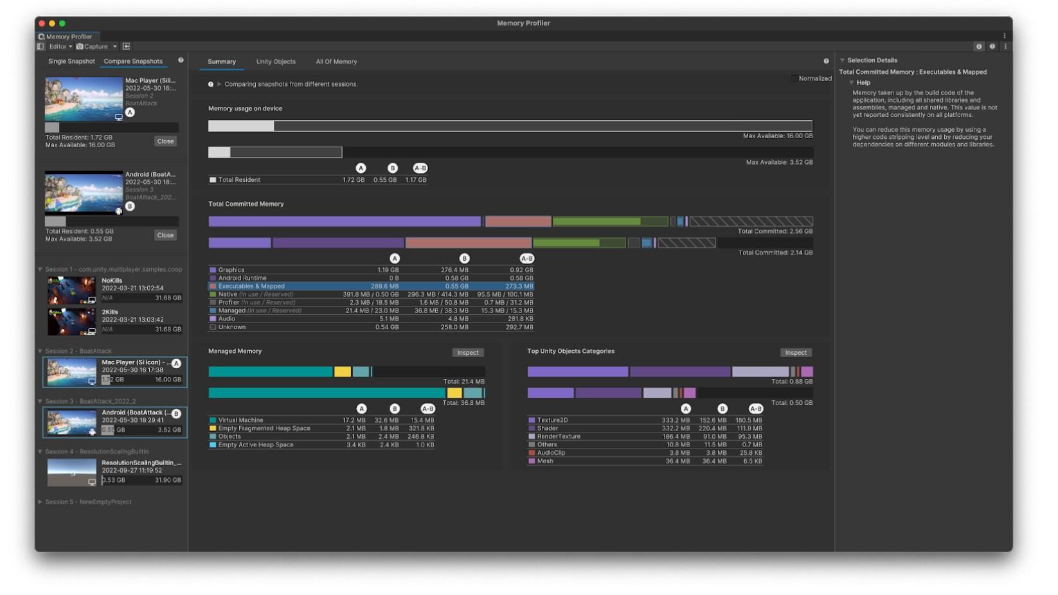This screenshot has width=1058, height=595.
Task: Click the help question mark near Compare Snapshots
Action: pos(181,60)
